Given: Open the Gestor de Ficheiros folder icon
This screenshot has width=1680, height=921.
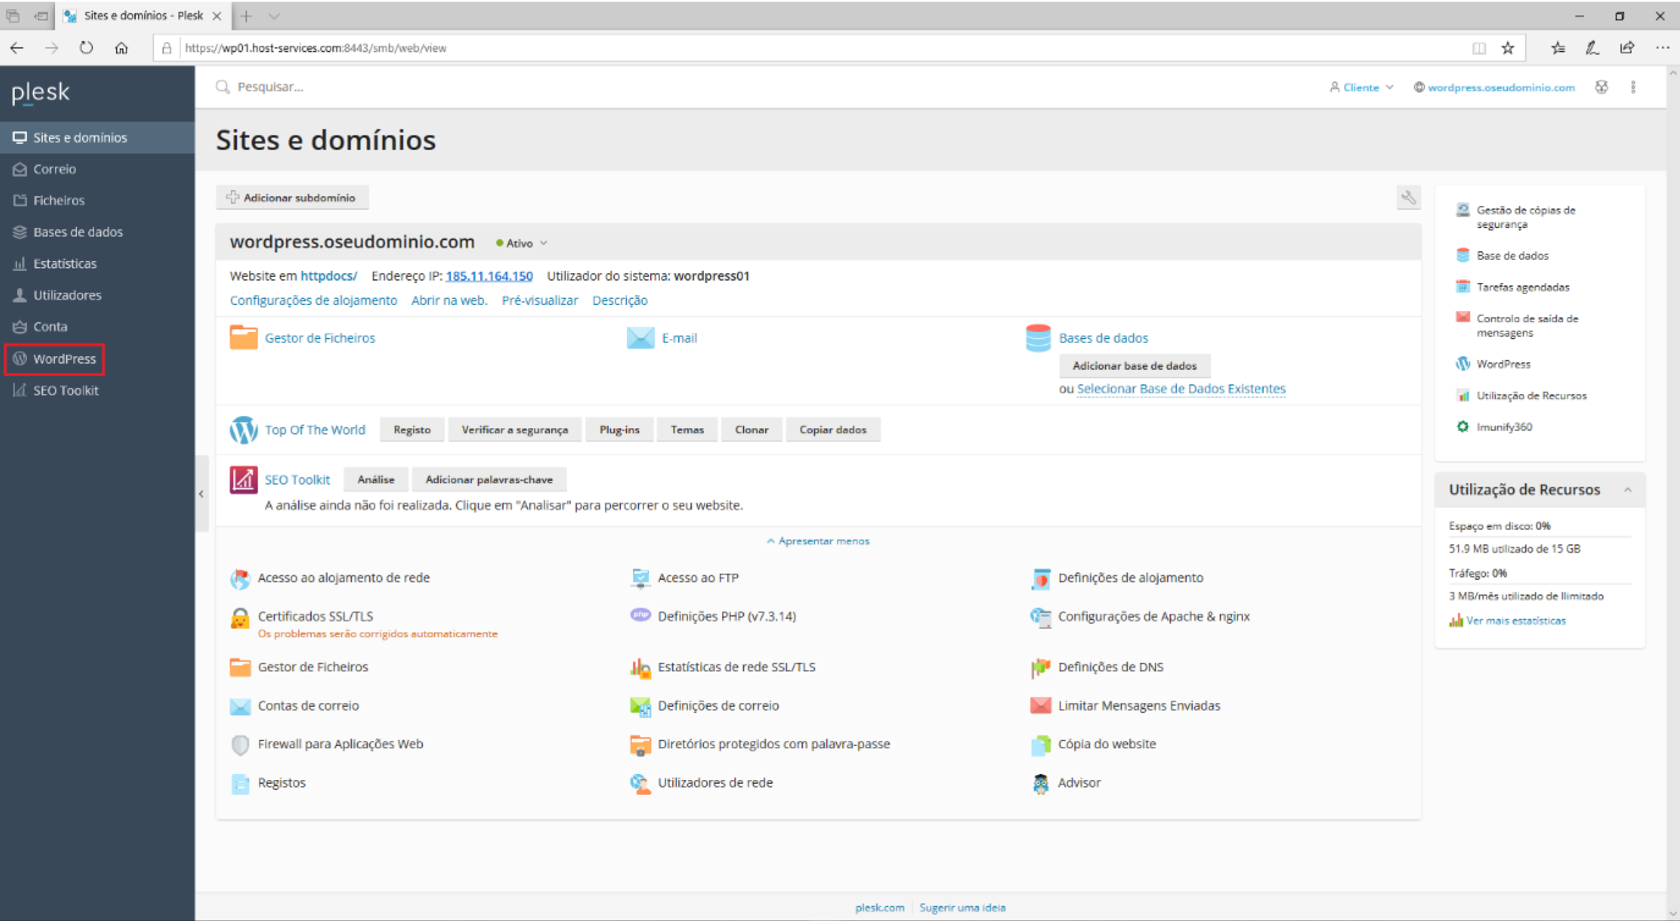Looking at the screenshot, I should (243, 338).
